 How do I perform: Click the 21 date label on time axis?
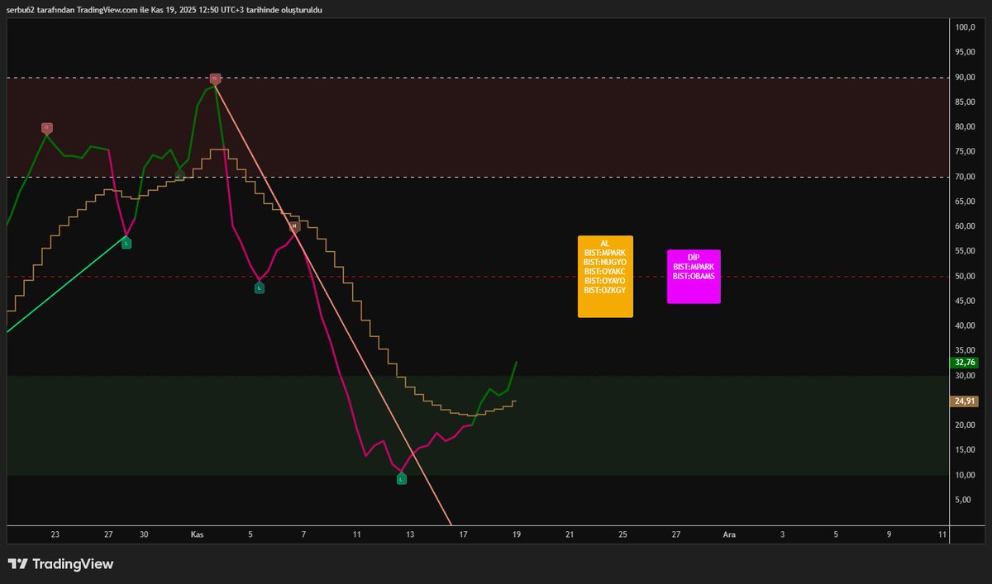(570, 534)
